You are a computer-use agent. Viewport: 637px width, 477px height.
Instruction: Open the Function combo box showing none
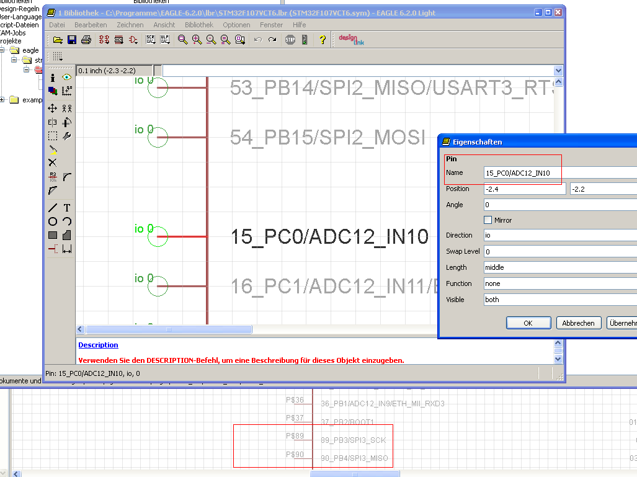coord(560,283)
